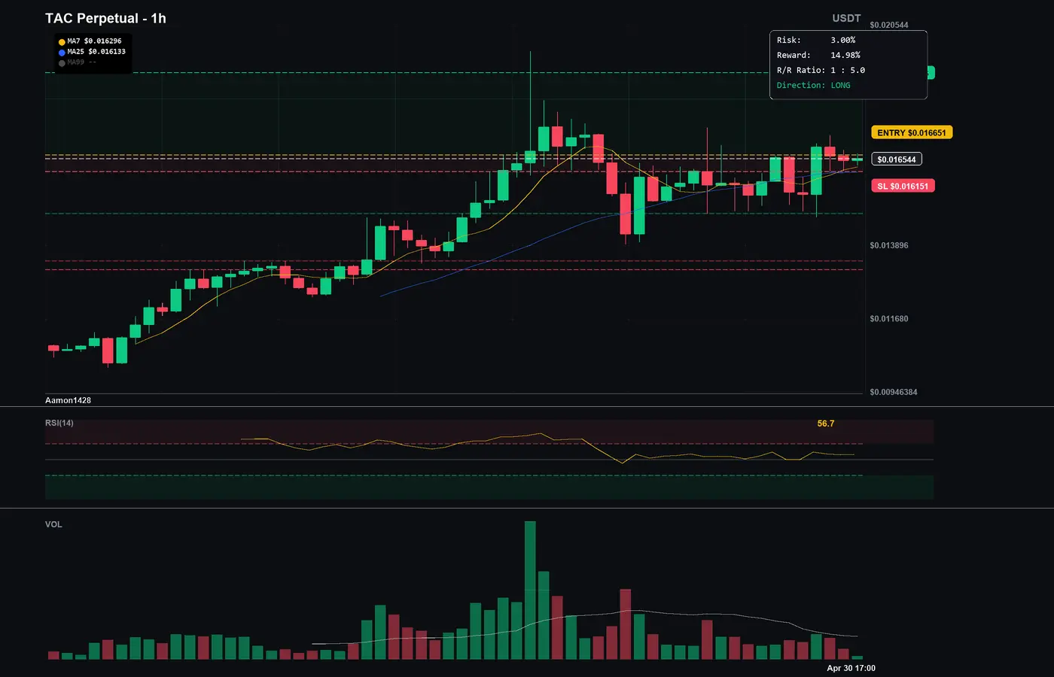
Task: Click the current price $0.016544 tag
Action: pos(897,159)
